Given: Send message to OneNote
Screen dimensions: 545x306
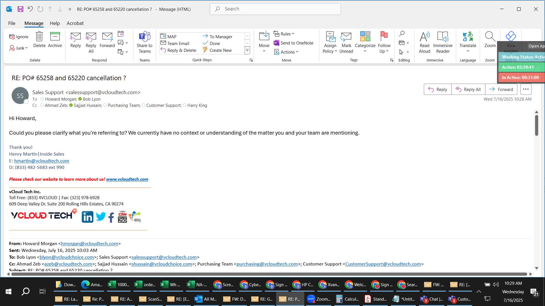Looking at the screenshot, I should point(294,43).
